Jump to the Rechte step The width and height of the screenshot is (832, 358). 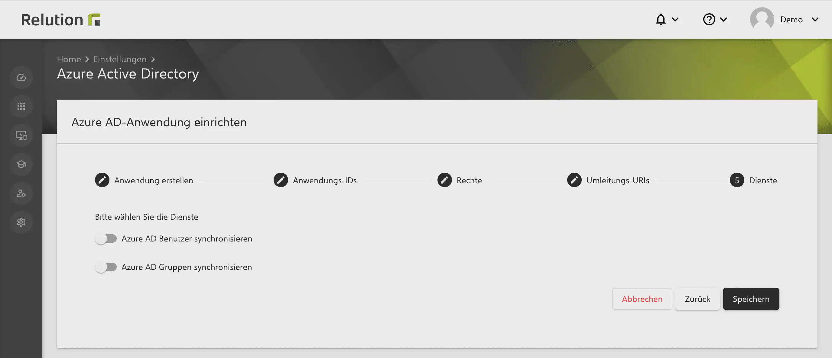point(459,180)
